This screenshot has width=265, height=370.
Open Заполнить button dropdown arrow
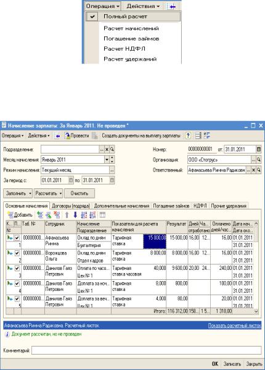click(30, 193)
